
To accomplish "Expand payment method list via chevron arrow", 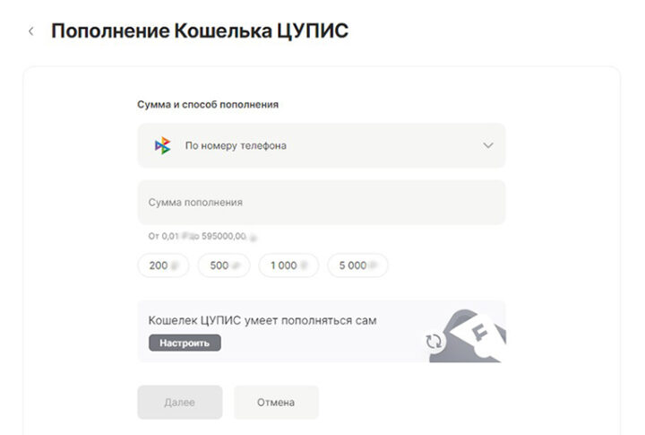I will pyautogui.click(x=488, y=145).
